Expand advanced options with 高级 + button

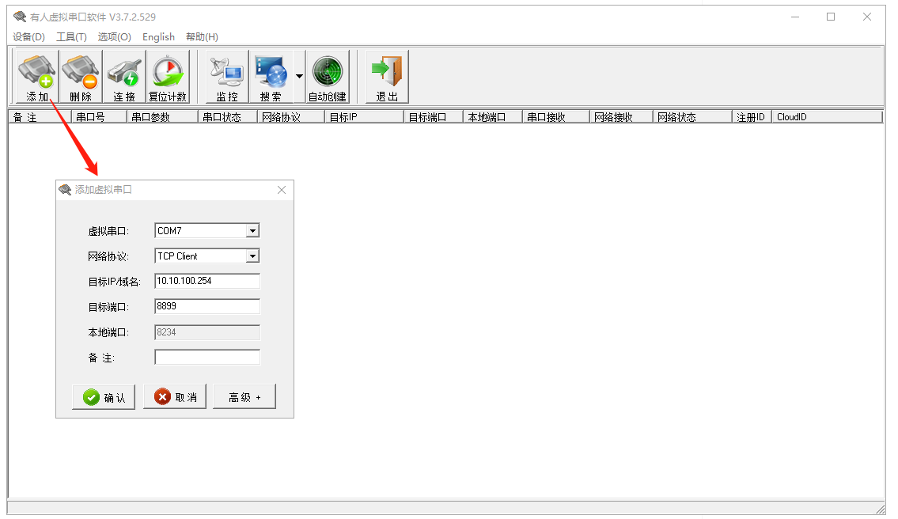[x=244, y=397]
